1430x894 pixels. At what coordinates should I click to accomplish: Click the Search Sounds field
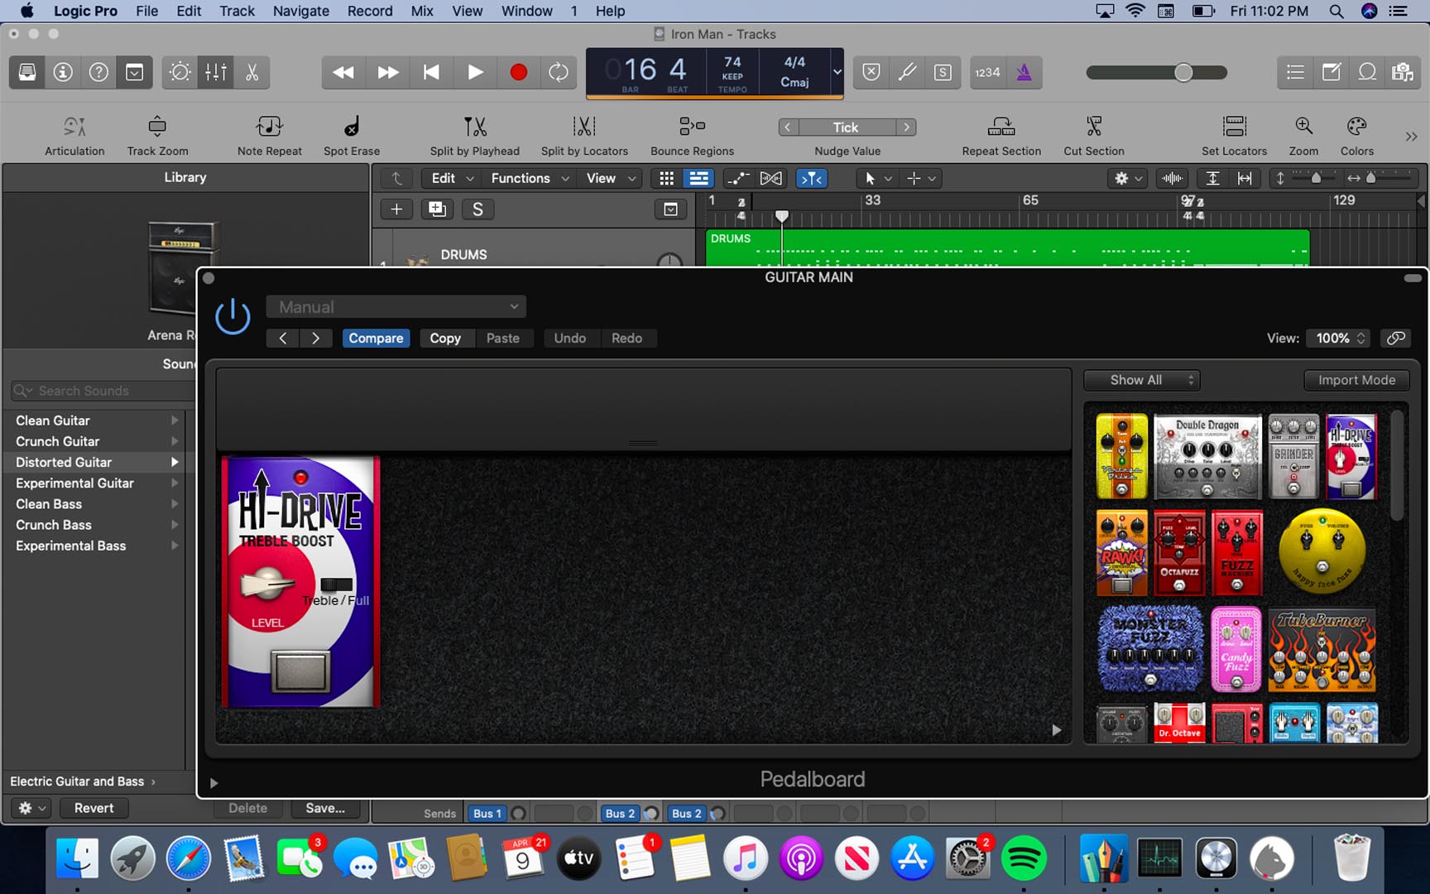coord(101,391)
